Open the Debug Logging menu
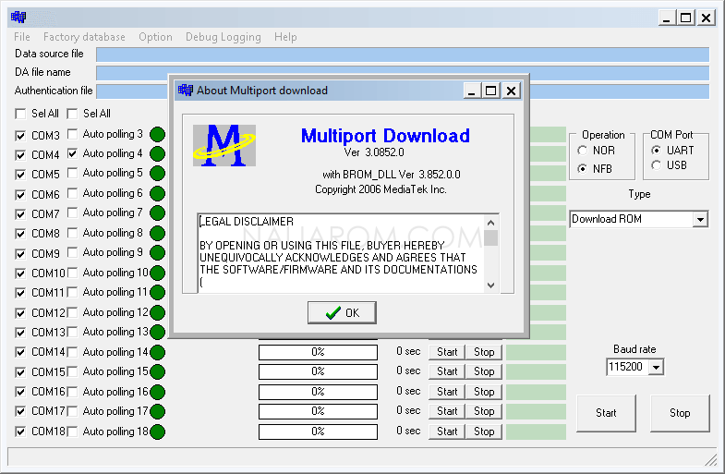The width and height of the screenshot is (725, 474). (224, 37)
